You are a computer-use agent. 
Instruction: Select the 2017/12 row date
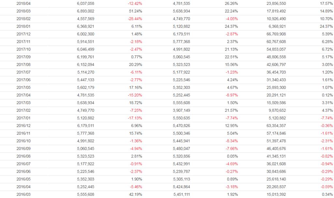tap(23, 34)
